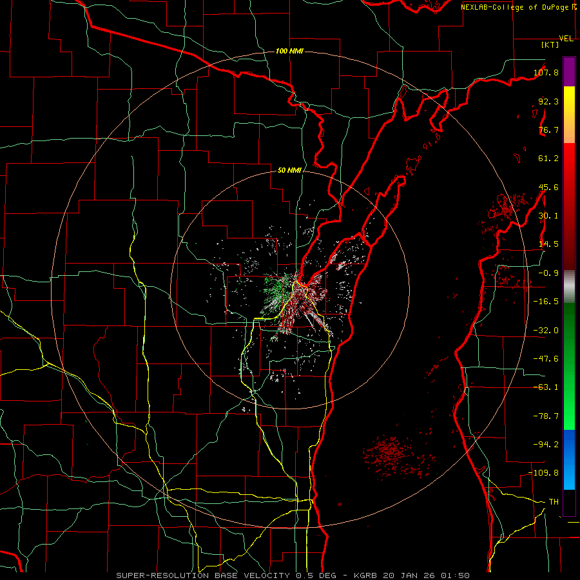
Task: Click the VEL legend title
Action: click(x=566, y=39)
